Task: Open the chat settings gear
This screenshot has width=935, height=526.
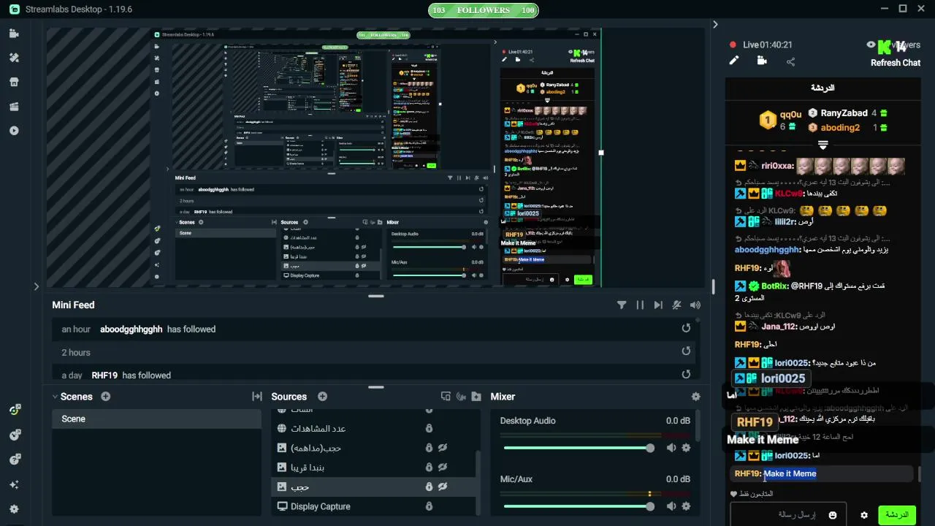Action: pyautogui.click(x=864, y=515)
